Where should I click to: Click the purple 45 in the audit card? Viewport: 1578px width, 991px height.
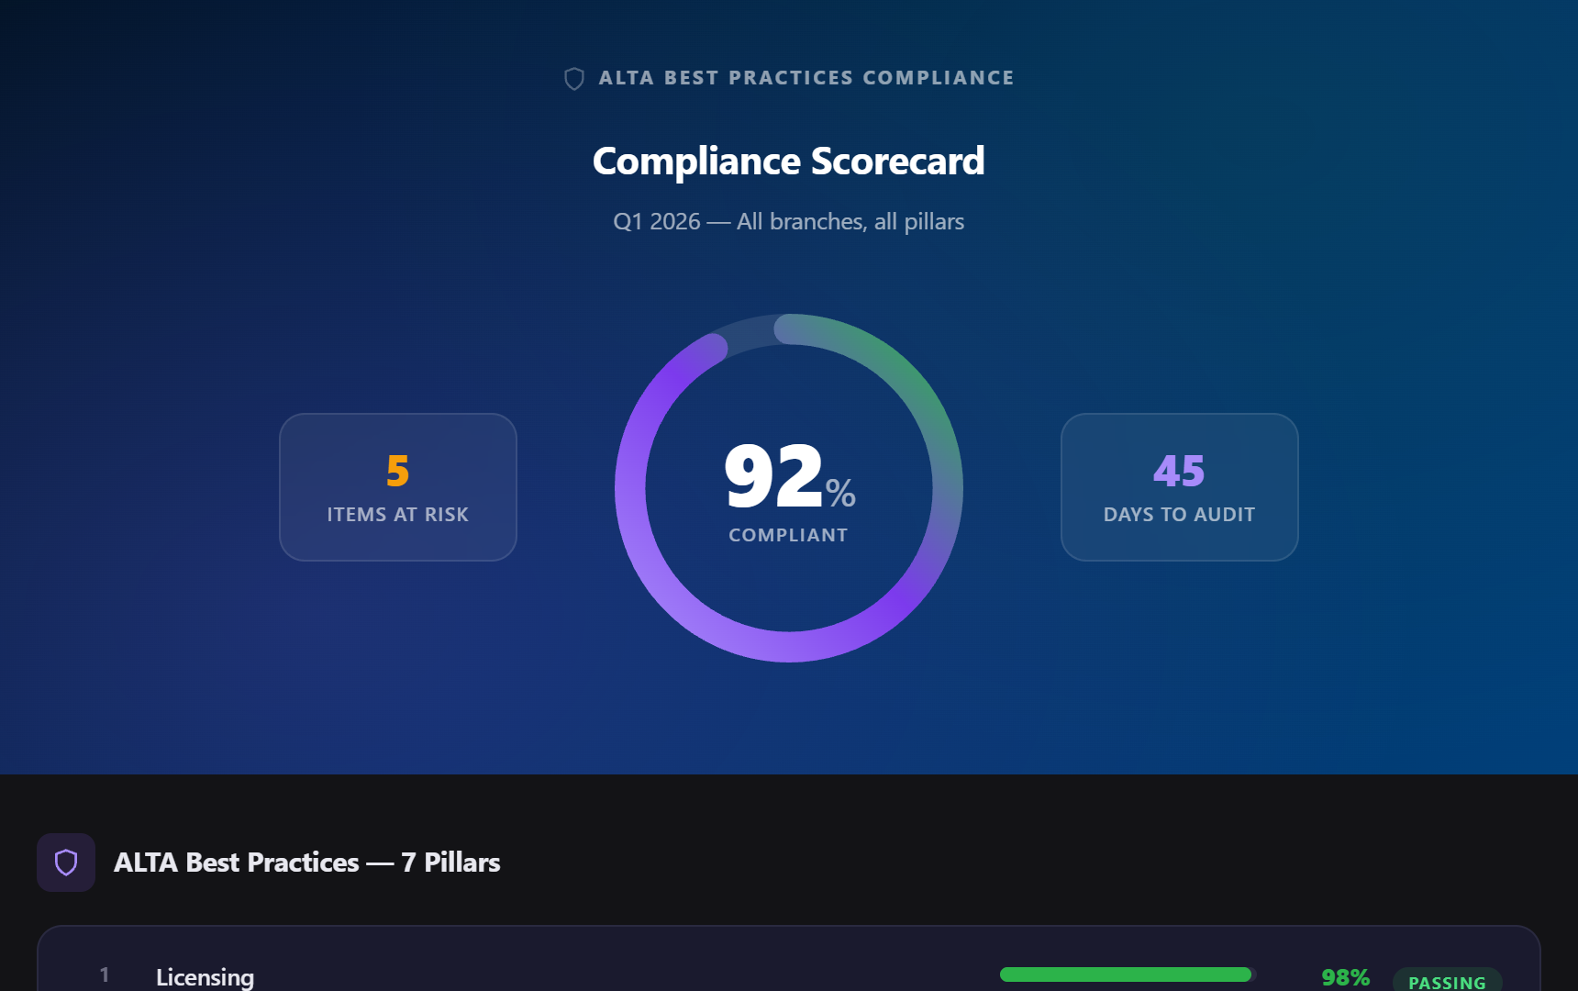(1179, 471)
